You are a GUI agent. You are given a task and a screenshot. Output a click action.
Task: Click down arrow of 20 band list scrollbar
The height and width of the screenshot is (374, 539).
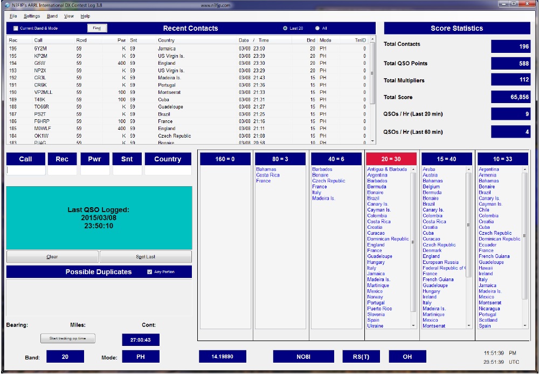[413, 325]
